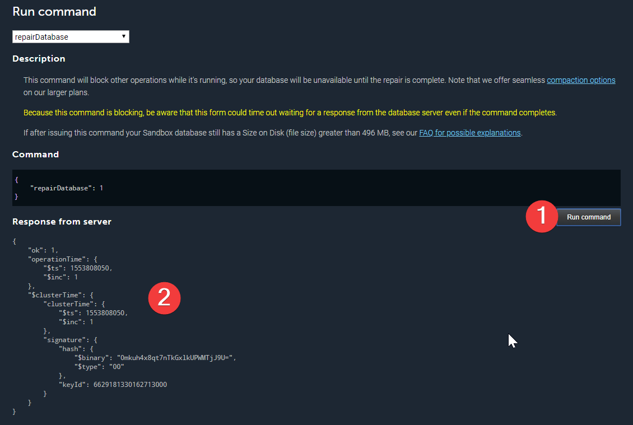Click the Command section heading
The height and width of the screenshot is (425, 633).
pyautogui.click(x=35, y=154)
